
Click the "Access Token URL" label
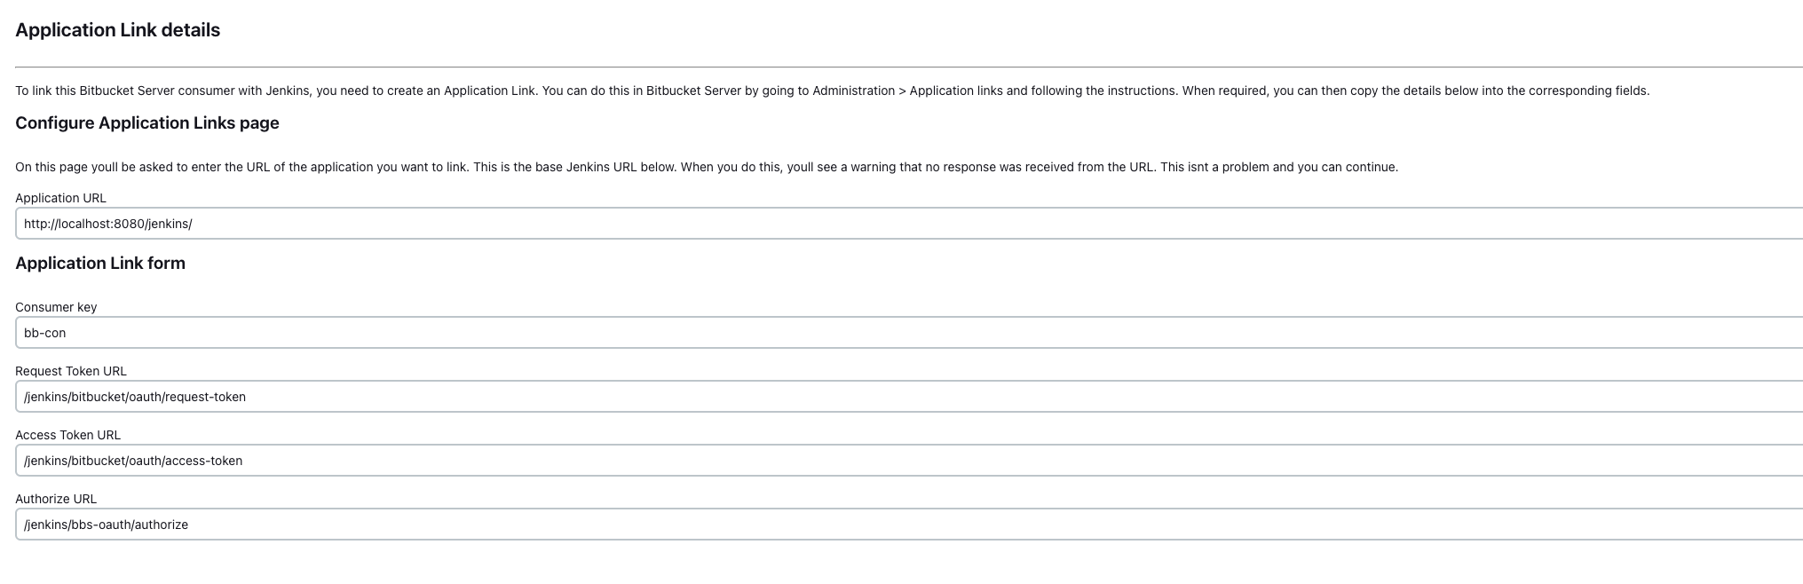tap(67, 435)
